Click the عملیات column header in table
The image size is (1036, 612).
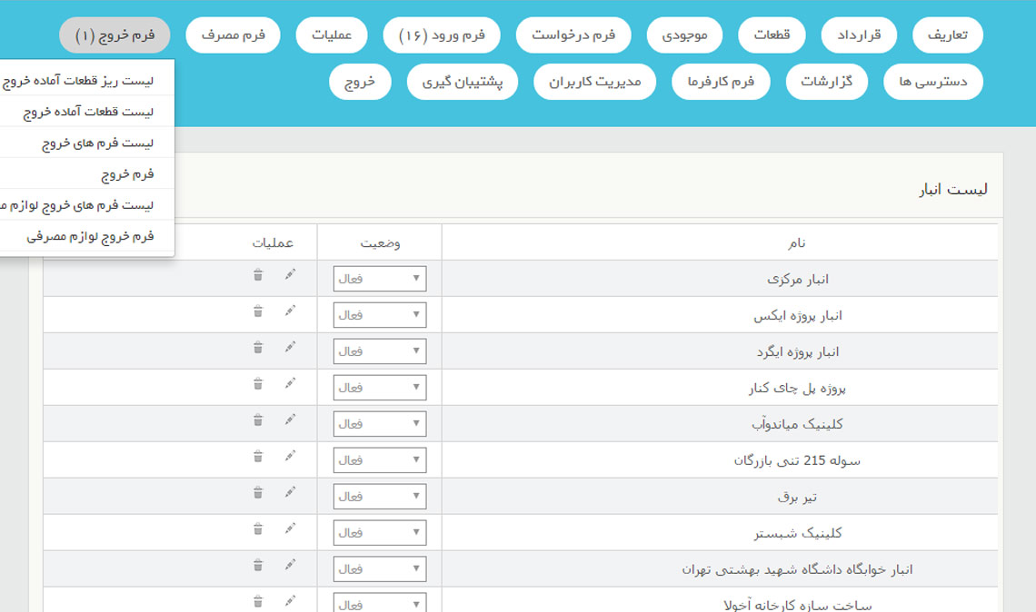(x=273, y=243)
